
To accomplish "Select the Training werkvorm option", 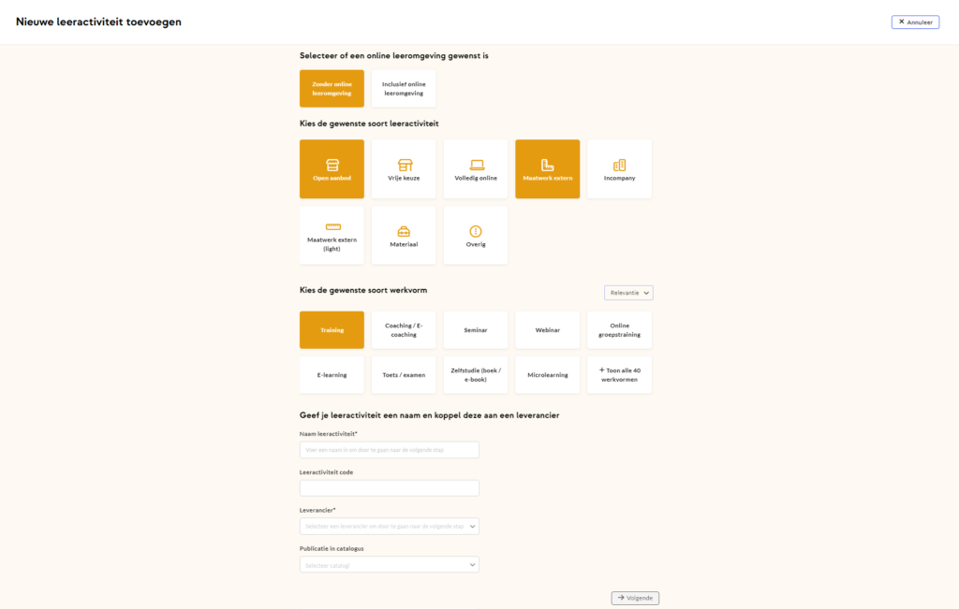I will (x=332, y=330).
